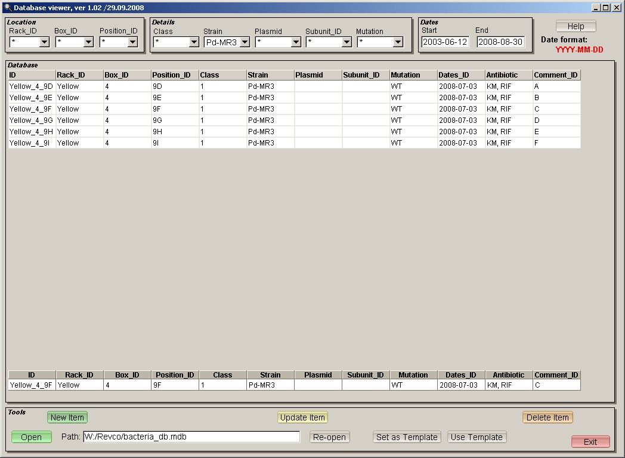Click the edit-row Comment_ID field C
This screenshot has height=458, width=625.
[556, 385]
